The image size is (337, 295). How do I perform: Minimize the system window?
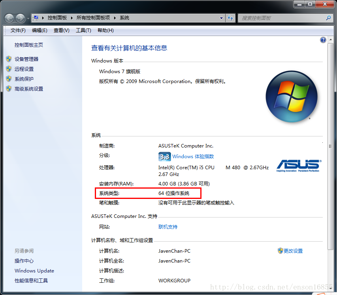coord(299,4)
